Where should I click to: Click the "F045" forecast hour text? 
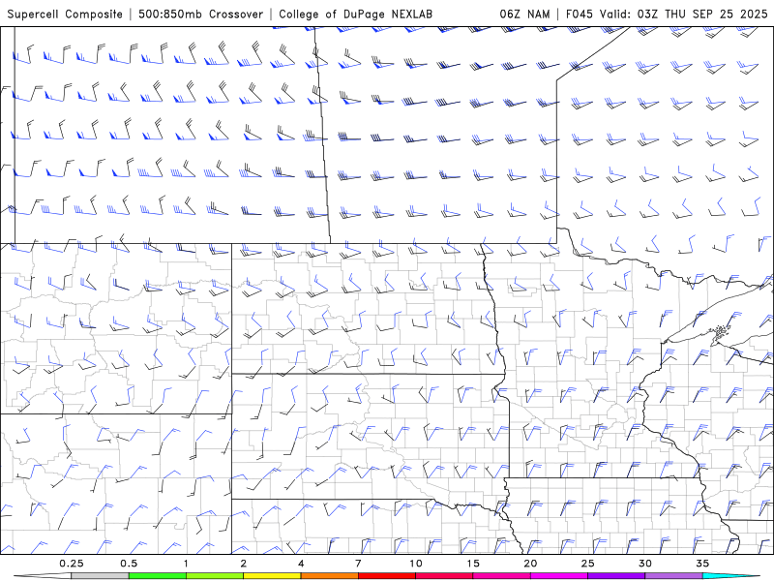[x=580, y=14]
